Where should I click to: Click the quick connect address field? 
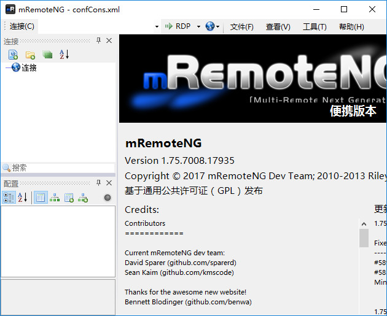click(x=96, y=26)
